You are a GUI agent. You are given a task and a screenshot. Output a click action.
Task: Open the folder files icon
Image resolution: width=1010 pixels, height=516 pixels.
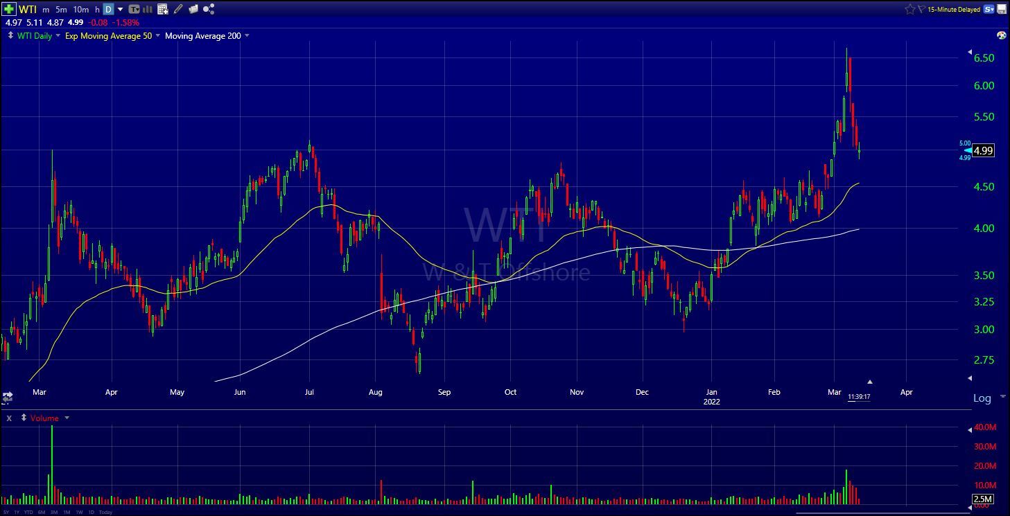point(193,10)
